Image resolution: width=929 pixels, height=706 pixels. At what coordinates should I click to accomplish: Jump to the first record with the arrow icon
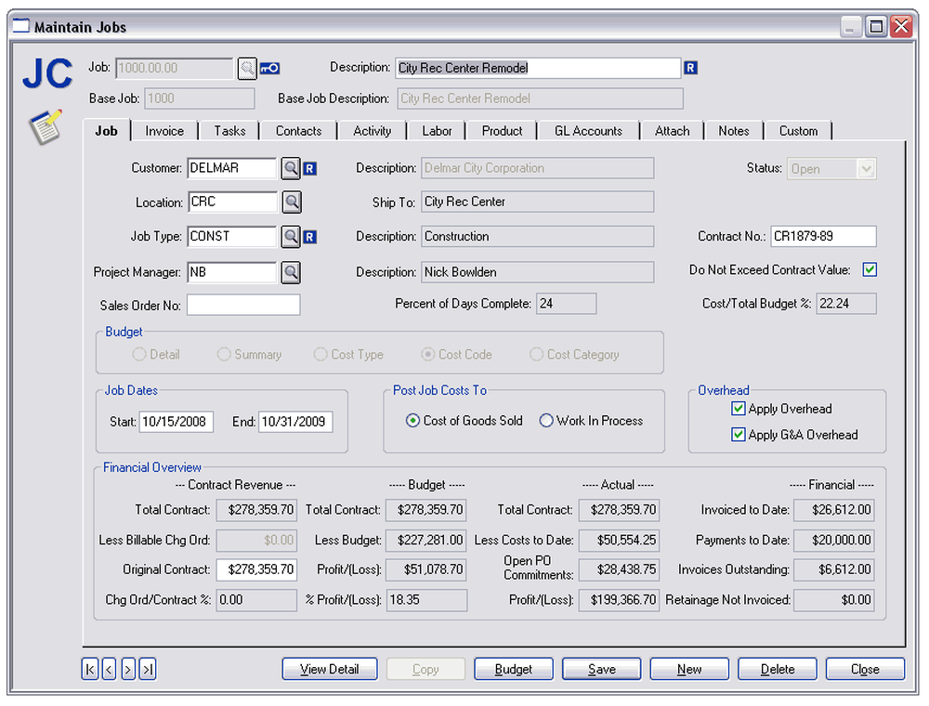tap(90, 669)
